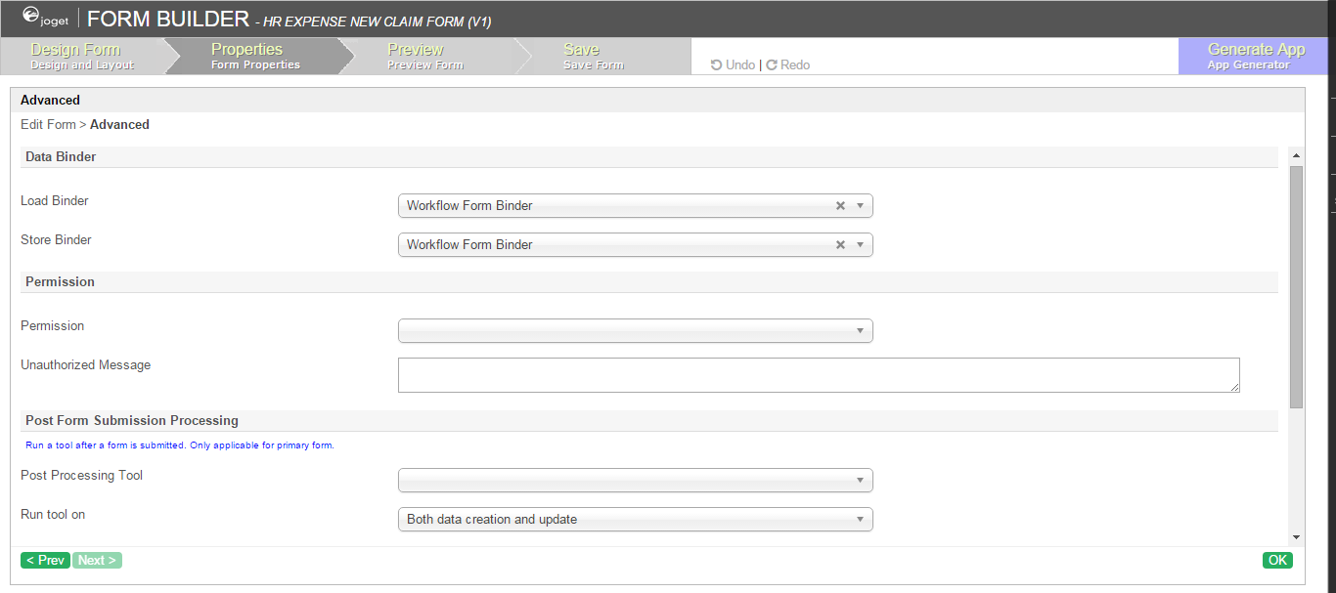Open the Generate App generator
Viewport: 1336px width, 593px height.
(1256, 56)
